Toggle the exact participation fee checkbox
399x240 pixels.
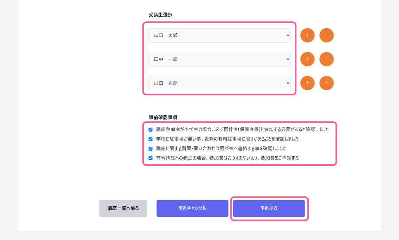151,158
